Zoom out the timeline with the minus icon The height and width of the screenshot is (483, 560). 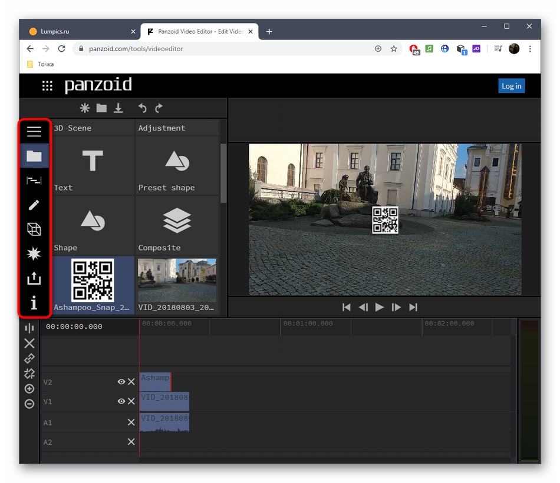coord(29,404)
